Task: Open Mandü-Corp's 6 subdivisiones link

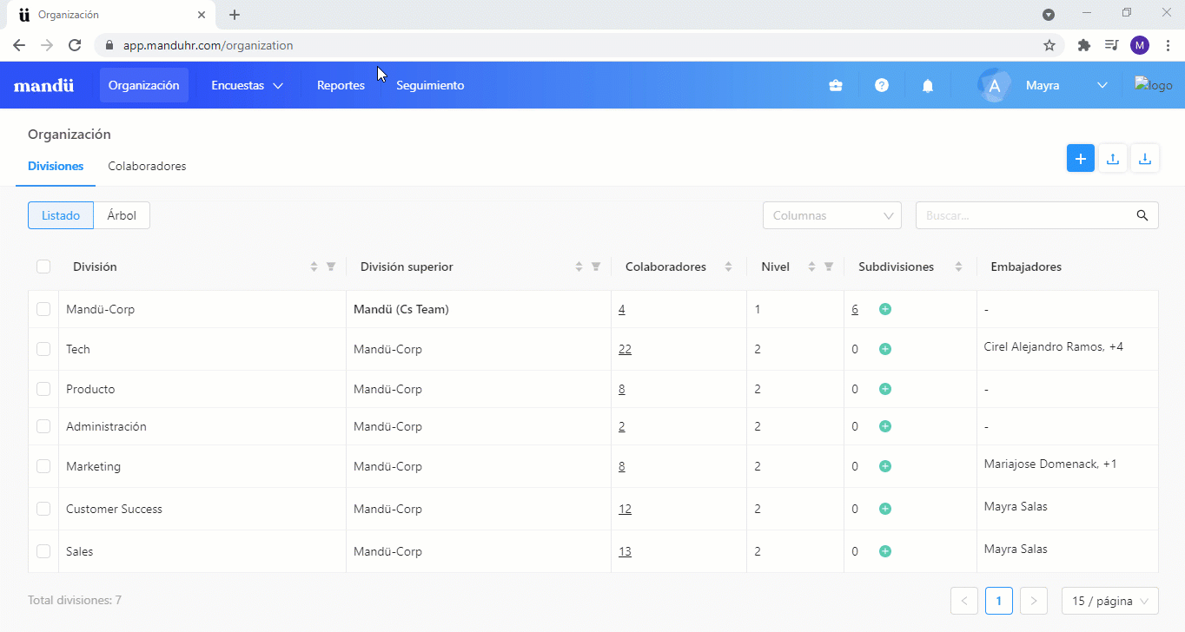Action: 855,309
